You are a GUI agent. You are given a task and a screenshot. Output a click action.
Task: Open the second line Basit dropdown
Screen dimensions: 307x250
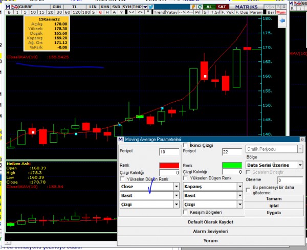(x=240, y=195)
